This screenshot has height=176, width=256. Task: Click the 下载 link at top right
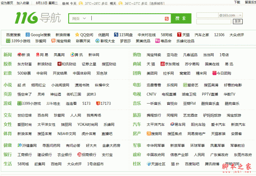pos(237,2)
